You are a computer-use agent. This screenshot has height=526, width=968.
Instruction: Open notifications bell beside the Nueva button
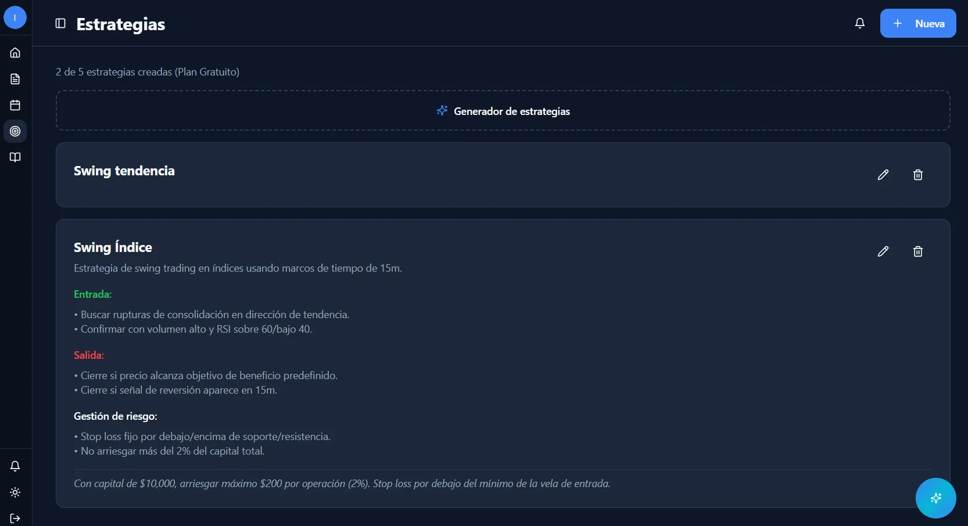(x=860, y=23)
